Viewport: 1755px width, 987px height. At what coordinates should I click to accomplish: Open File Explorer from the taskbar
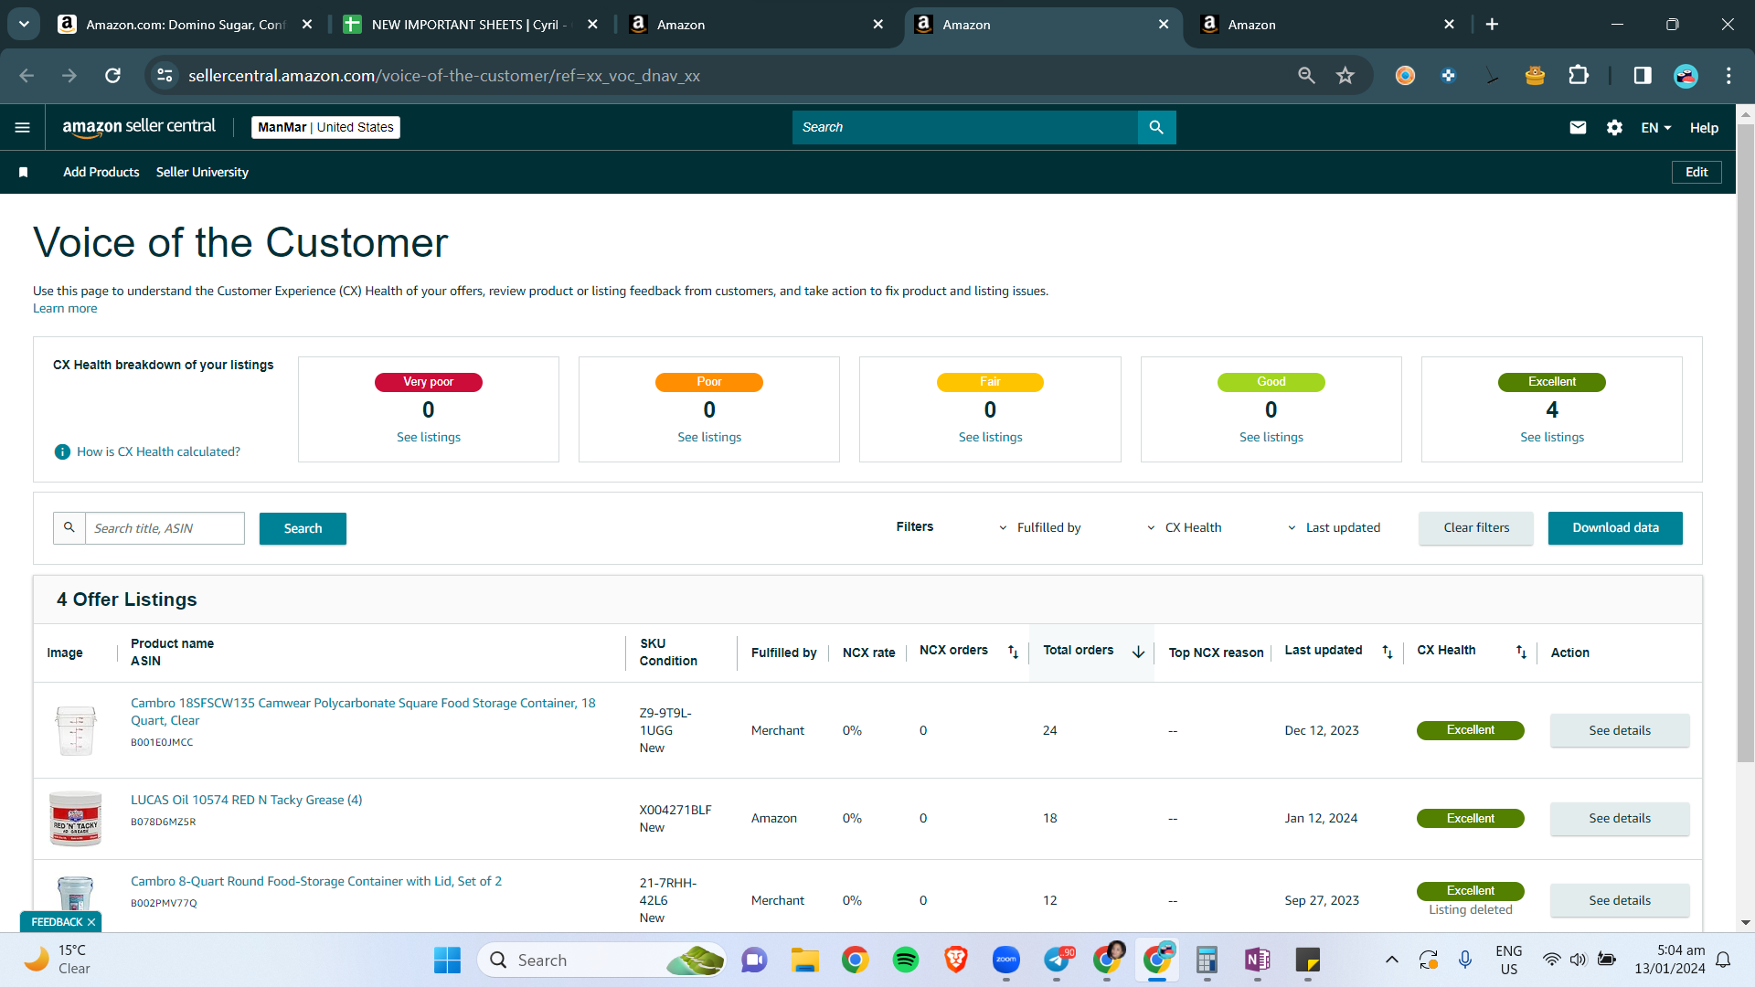(x=804, y=960)
